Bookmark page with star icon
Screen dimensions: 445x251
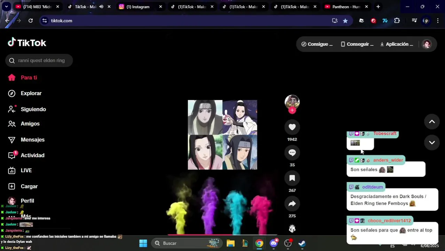[345, 21]
